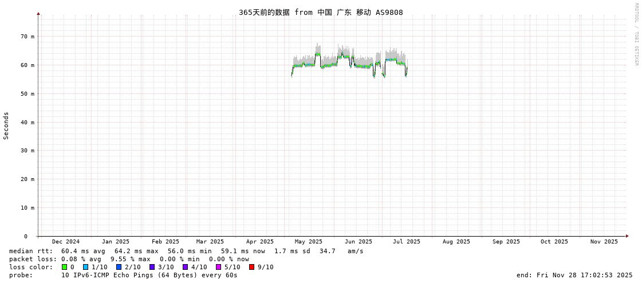Click the graph title with AS9808
Screen dimensions: 642x283
321,13
